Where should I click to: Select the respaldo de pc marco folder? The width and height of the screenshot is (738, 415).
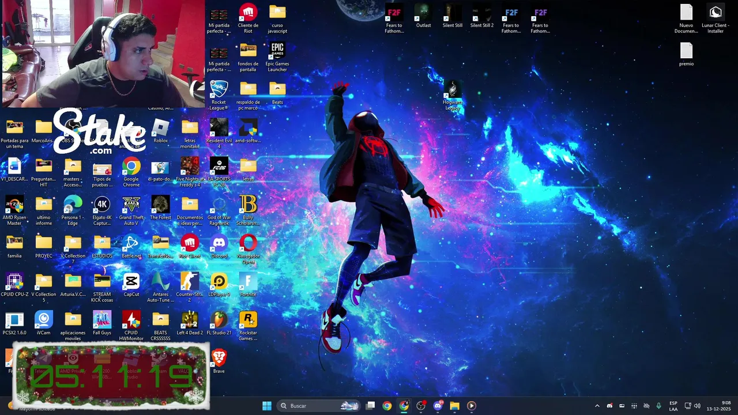click(248, 96)
